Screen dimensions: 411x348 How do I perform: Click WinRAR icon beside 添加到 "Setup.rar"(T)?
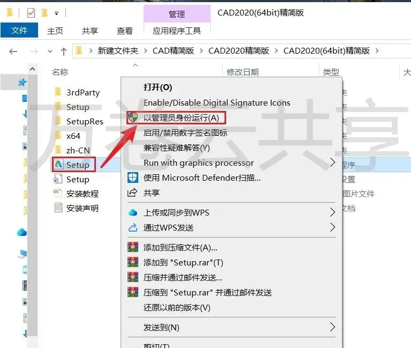click(133, 262)
